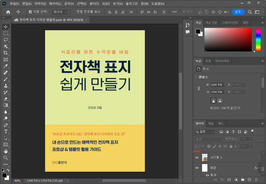This screenshot has width=266, height=184.
Task: Select the Zoom magnifier tool
Action: [6, 157]
